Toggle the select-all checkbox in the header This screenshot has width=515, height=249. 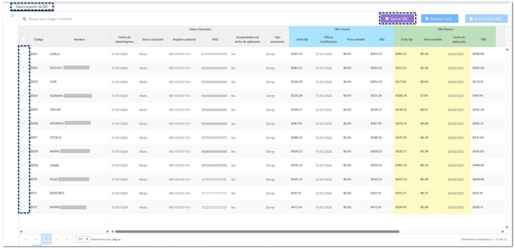pos(24,39)
